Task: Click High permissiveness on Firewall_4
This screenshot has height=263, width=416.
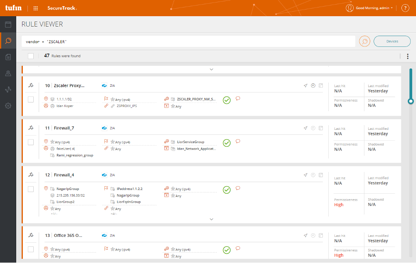Action: pyautogui.click(x=339, y=205)
